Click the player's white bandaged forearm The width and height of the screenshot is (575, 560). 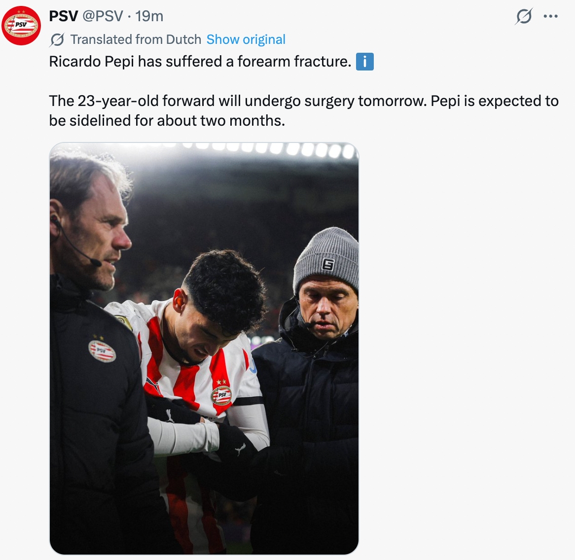[x=183, y=435]
